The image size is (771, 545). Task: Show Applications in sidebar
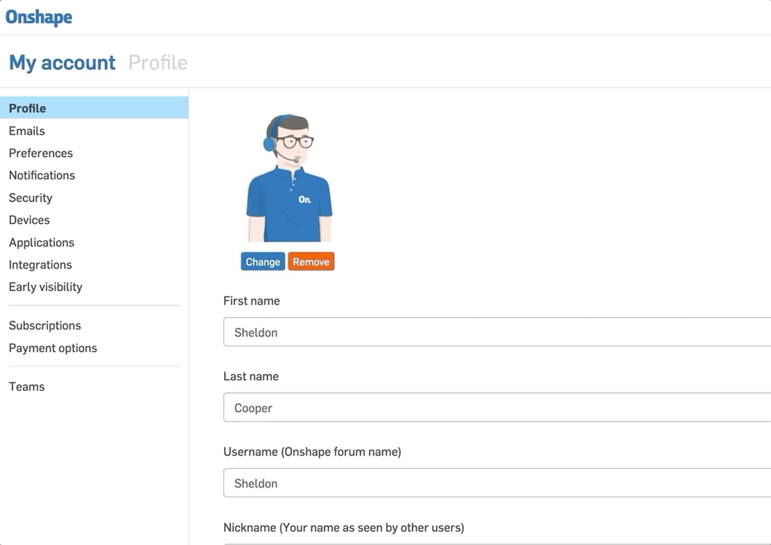point(41,242)
